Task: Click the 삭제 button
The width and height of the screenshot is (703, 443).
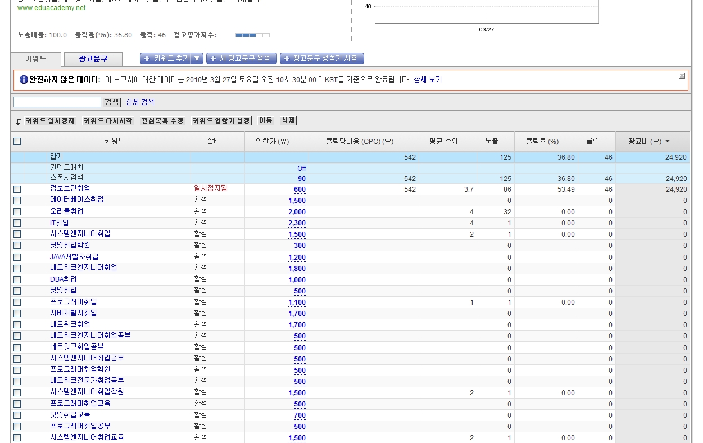Action: (x=288, y=121)
